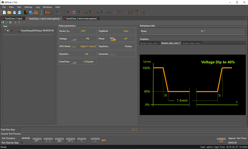
Task: Click the red delete step icon
Action: [x=24, y=22]
